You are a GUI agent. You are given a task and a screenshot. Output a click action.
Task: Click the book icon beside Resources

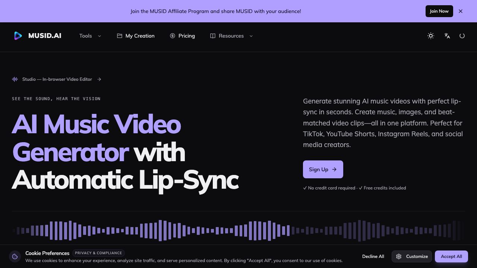(213, 36)
